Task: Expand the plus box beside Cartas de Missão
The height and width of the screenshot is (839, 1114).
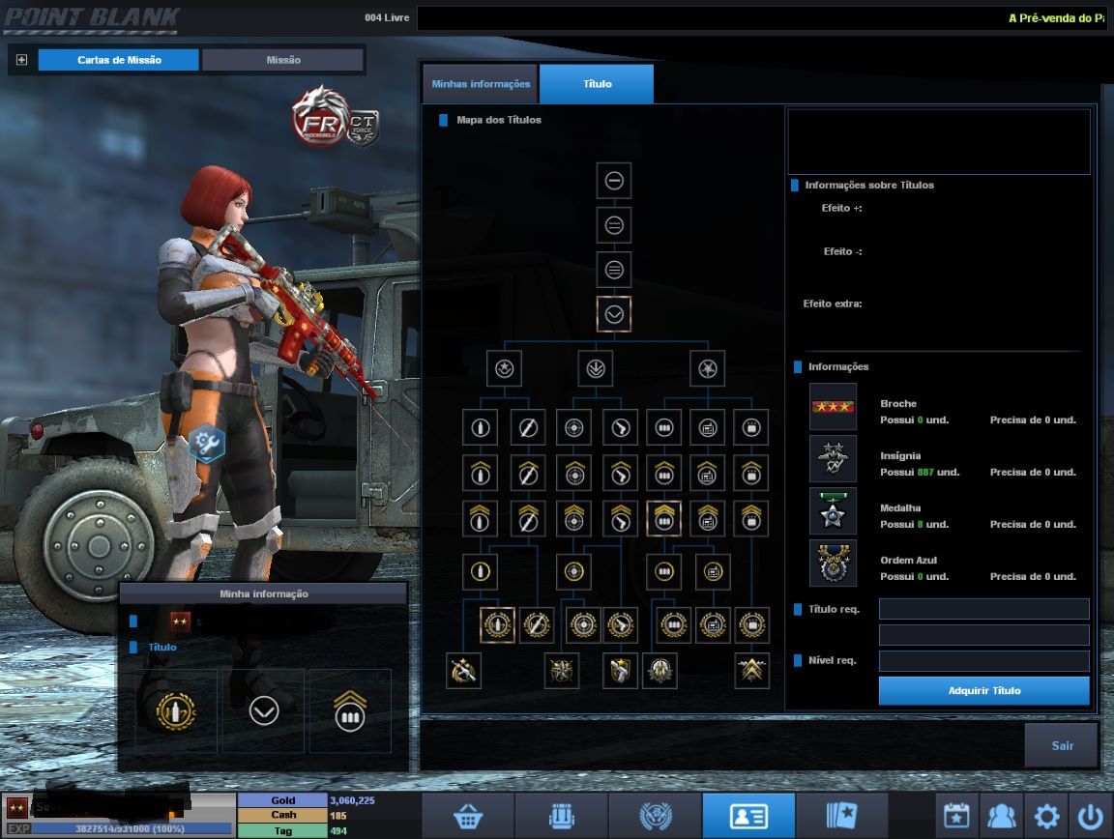Action: [x=22, y=60]
